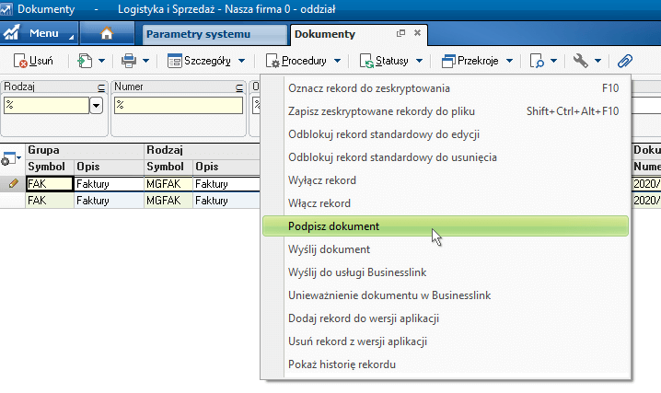Switch to Parametry systemu tab
This screenshot has height=393, width=661.
[x=215, y=34]
